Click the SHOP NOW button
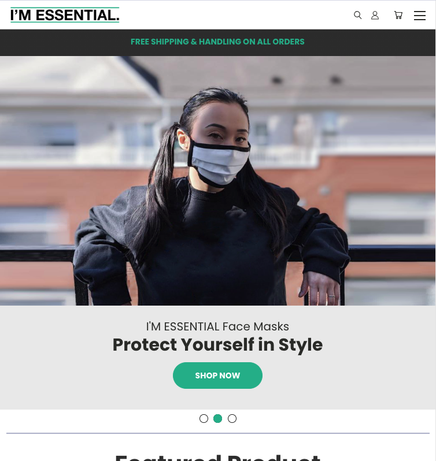436x461 pixels. [x=217, y=376]
